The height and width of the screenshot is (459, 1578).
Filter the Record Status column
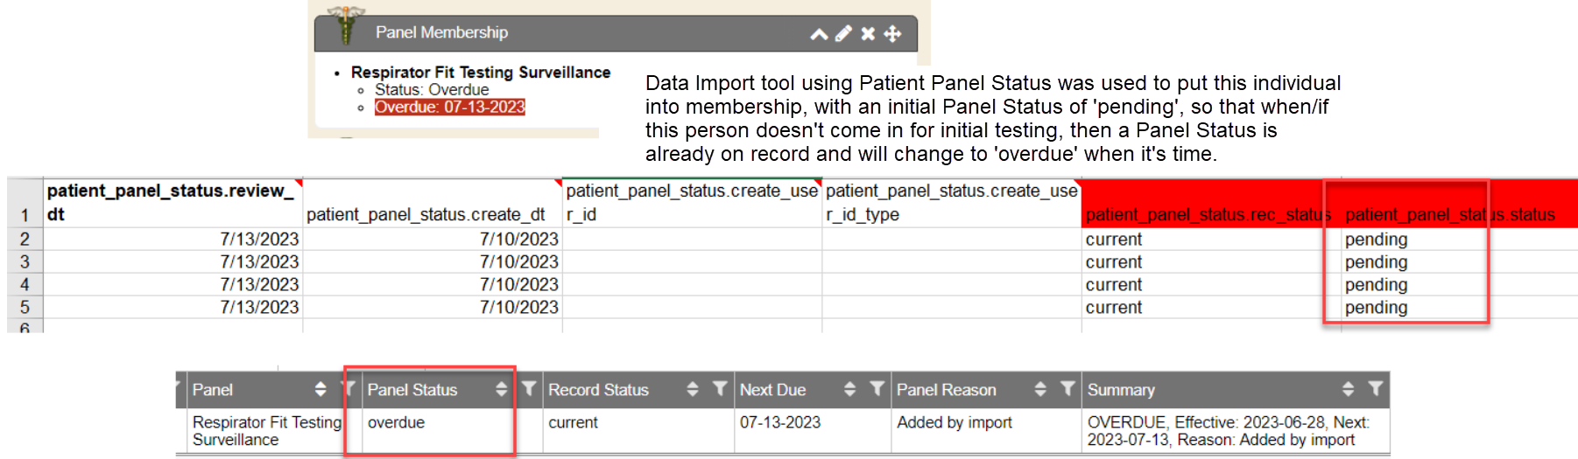720,389
